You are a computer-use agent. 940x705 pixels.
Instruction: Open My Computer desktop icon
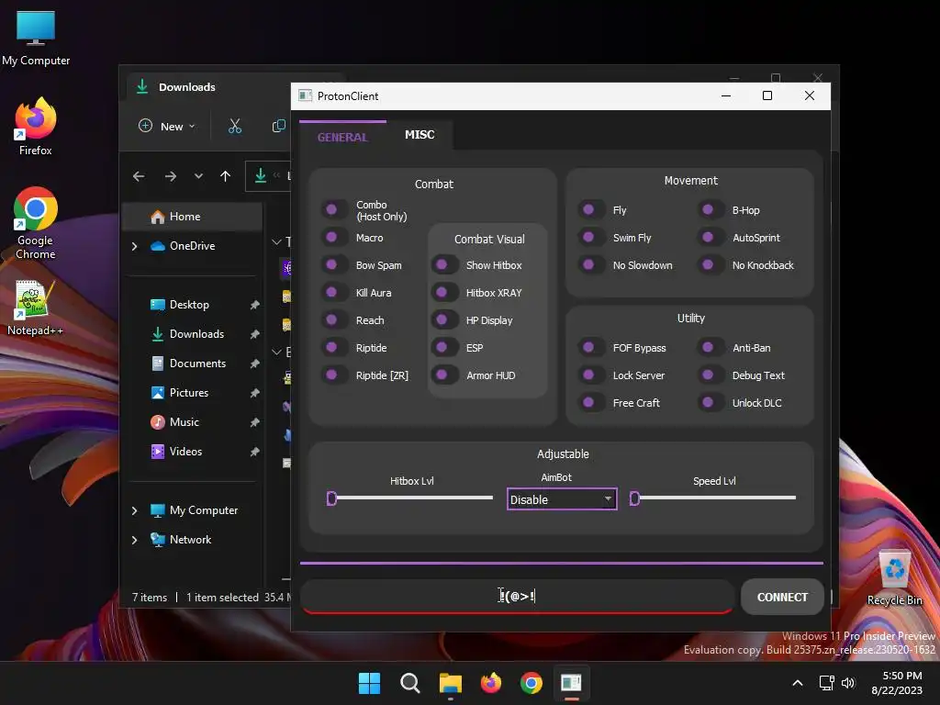click(x=36, y=39)
